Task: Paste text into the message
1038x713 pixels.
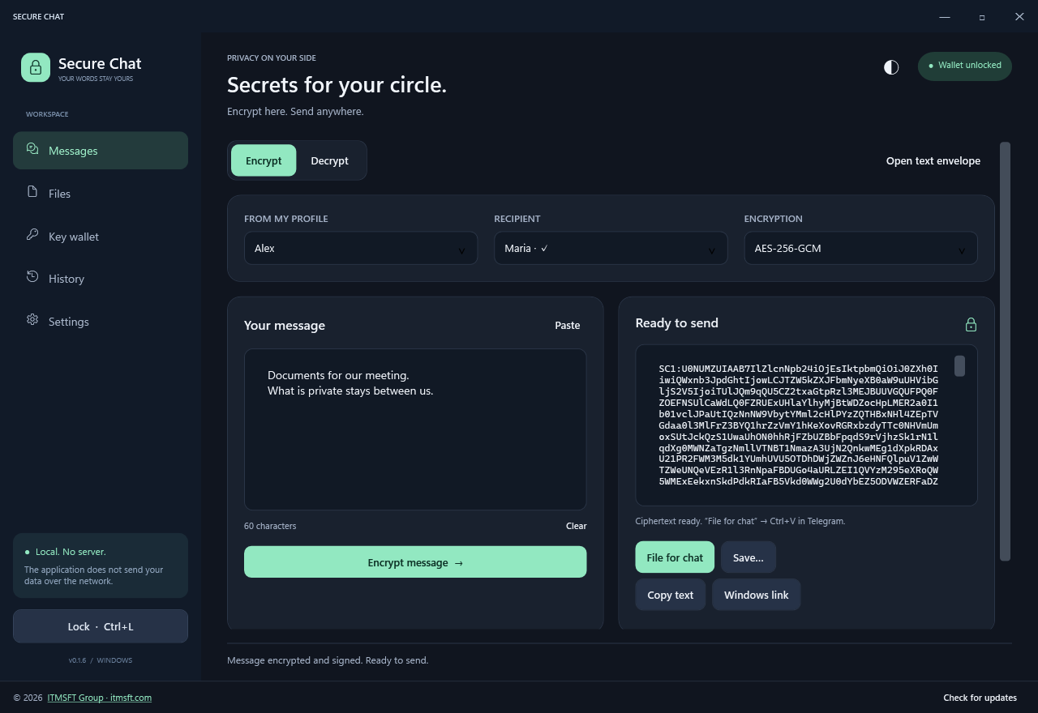Action: 568,326
